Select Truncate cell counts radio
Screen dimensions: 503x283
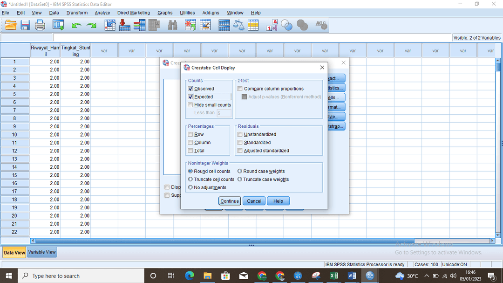click(x=190, y=179)
